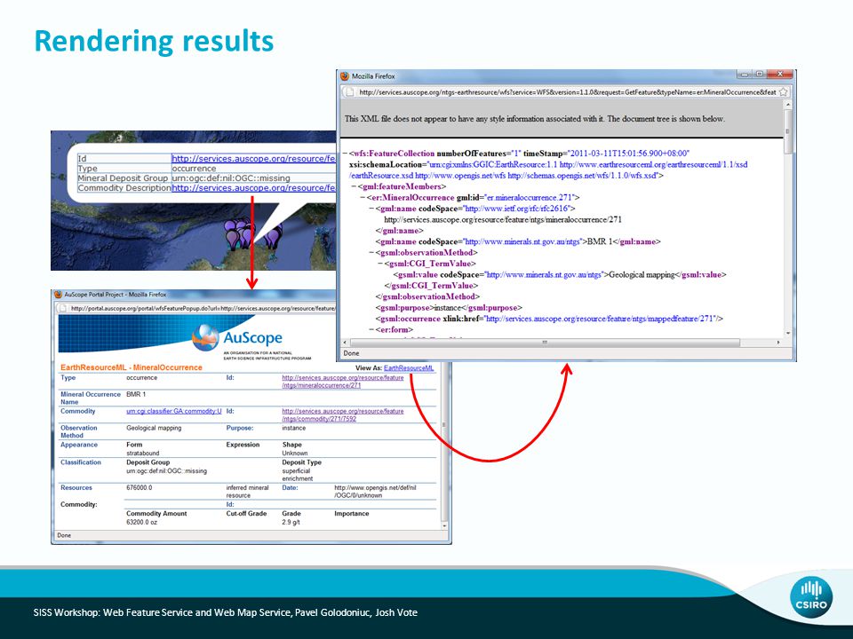Screen dimensions: 853x639
Task: Minimize the XML Firefox window
Action: pyautogui.click(x=745, y=75)
